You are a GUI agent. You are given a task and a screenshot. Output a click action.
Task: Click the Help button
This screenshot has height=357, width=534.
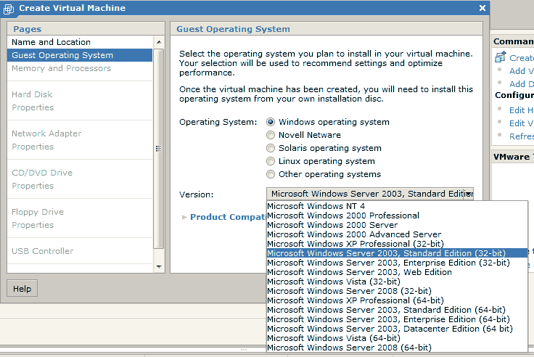(22, 289)
